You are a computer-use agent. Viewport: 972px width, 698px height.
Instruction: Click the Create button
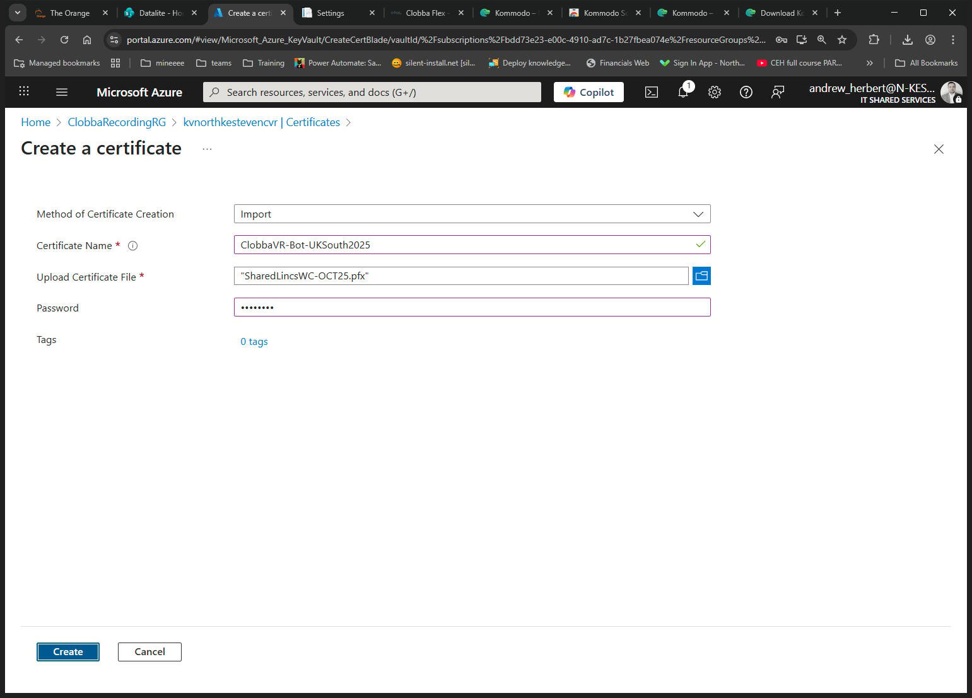(68, 652)
